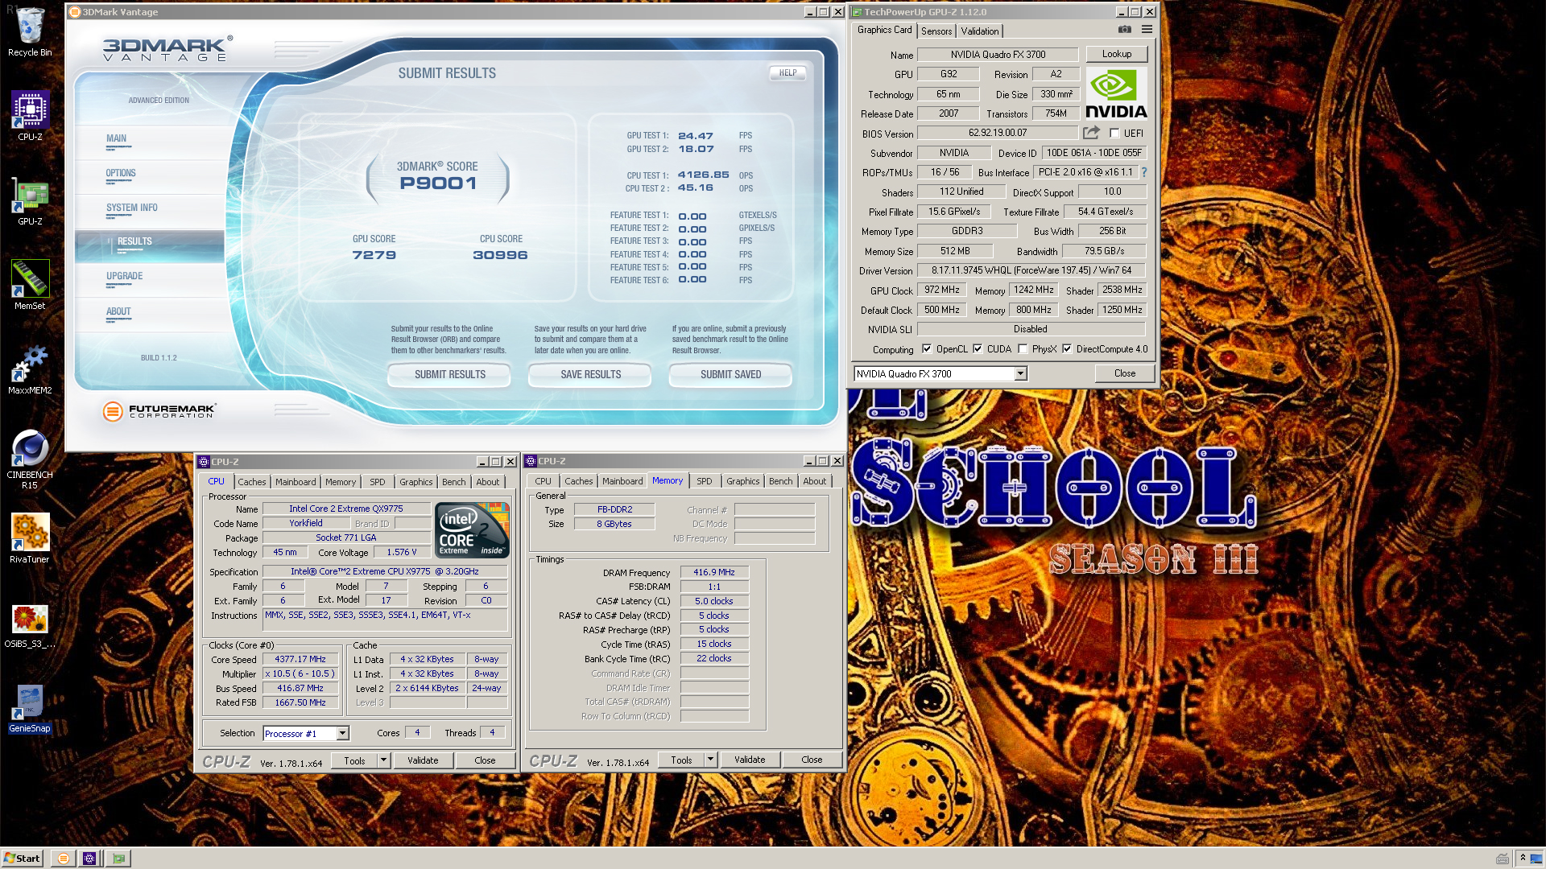Click Validate in CPU-Z Memory window
The width and height of the screenshot is (1546, 869).
click(x=750, y=760)
